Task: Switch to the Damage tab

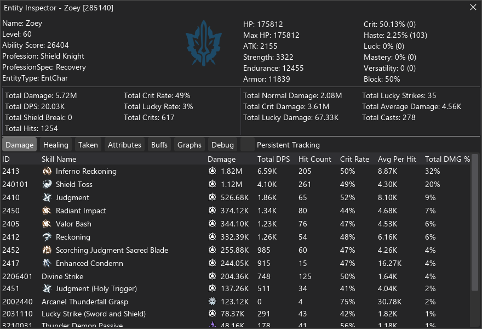Action: [19, 145]
